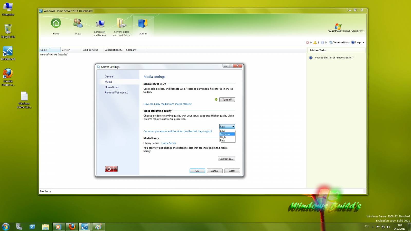Screen dimensions: 411x231
Task: Open Server settings from Dashboard toolbar
Action: click(x=339, y=43)
